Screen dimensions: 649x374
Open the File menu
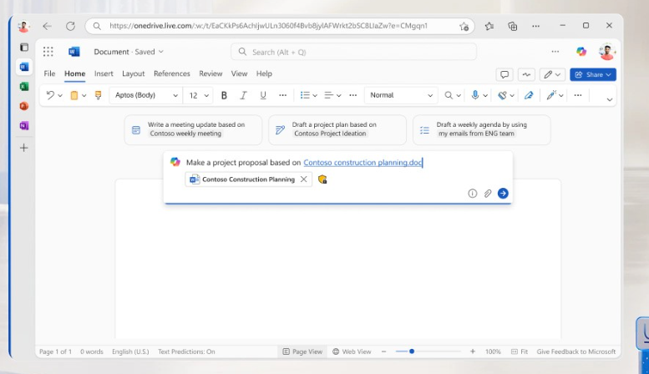click(x=49, y=73)
